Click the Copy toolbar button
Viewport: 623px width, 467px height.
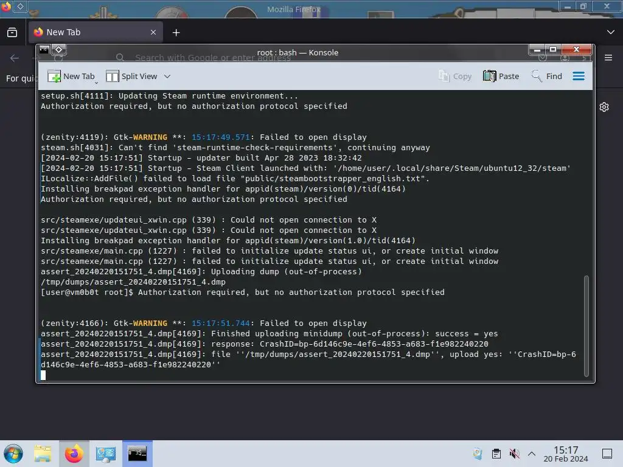point(455,76)
